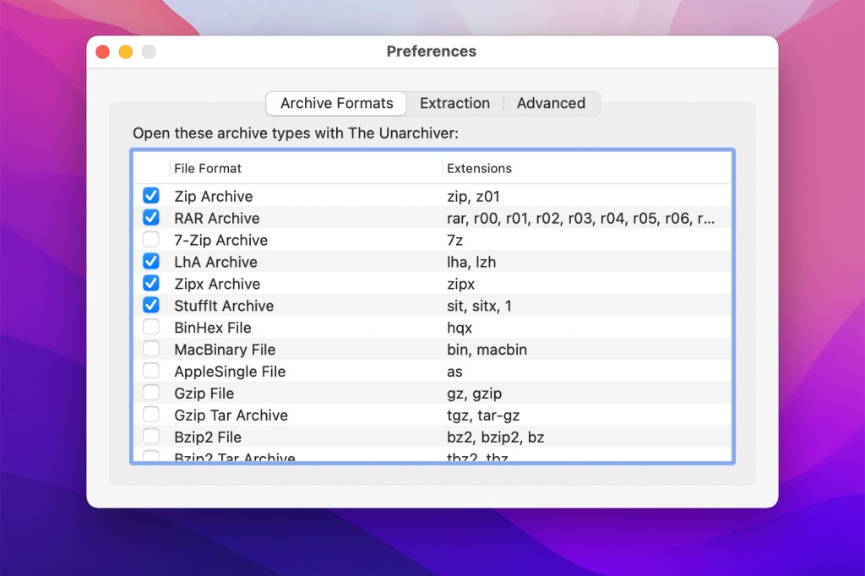Click the 'as' extension cell
865x576 pixels.
pyautogui.click(x=454, y=372)
